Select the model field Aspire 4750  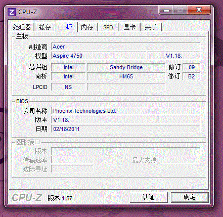99,56
